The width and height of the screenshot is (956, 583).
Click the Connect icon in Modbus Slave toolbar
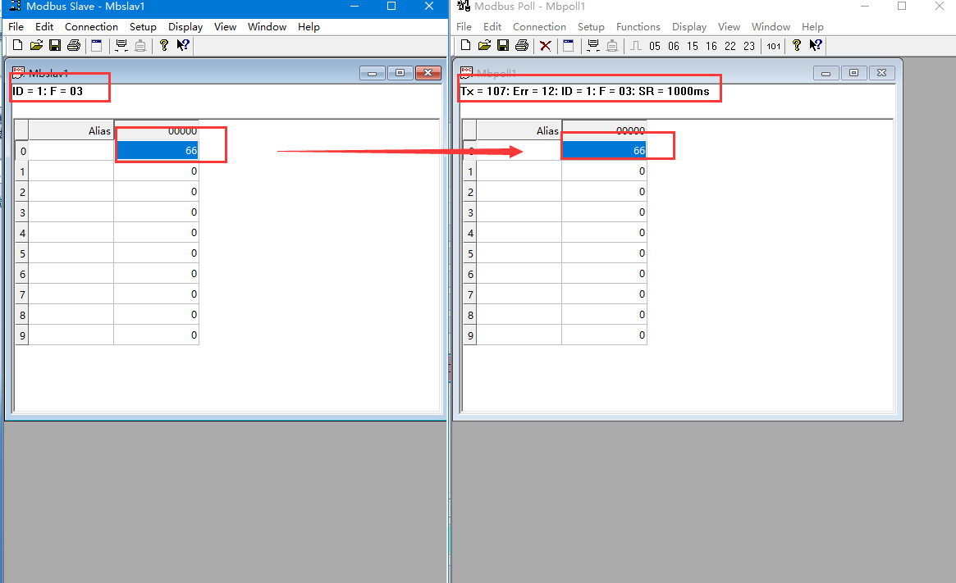coord(121,45)
